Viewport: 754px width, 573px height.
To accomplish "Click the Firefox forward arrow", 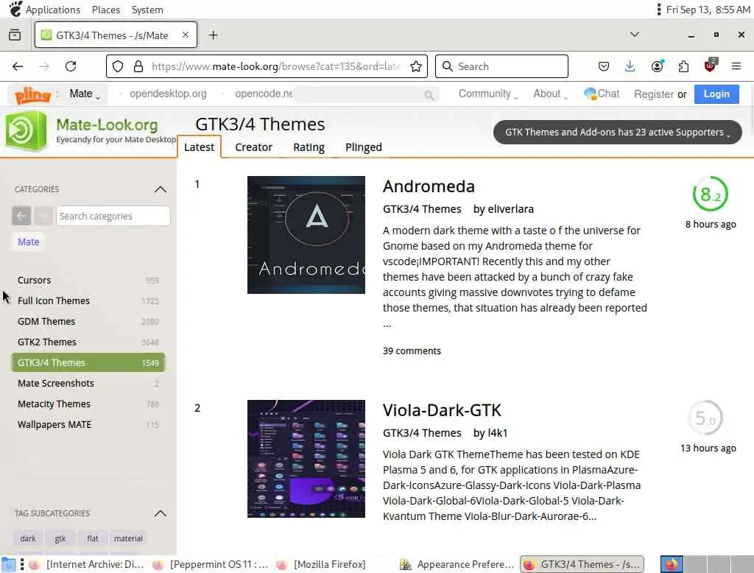I will pos(44,66).
